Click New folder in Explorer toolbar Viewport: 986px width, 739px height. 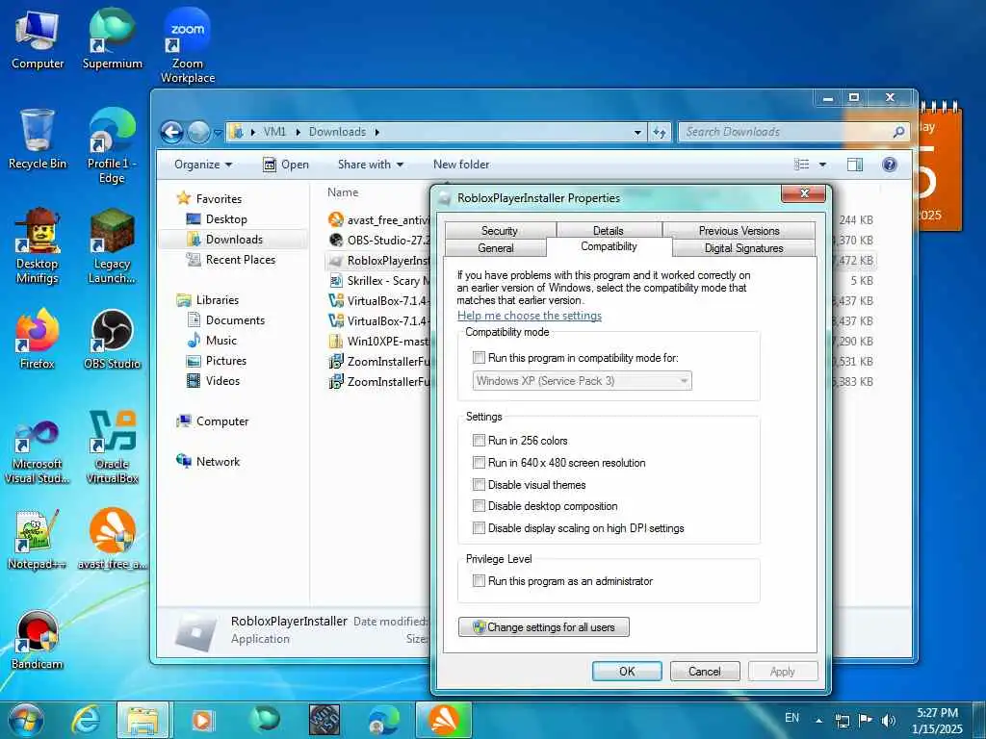[x=461, y=165]
